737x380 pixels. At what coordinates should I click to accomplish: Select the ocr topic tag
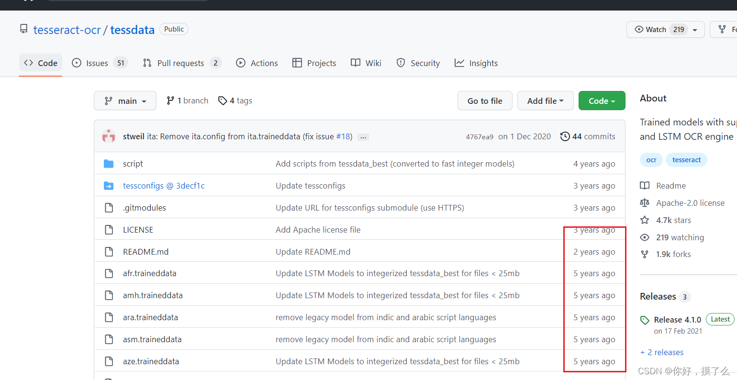[651, 160]
